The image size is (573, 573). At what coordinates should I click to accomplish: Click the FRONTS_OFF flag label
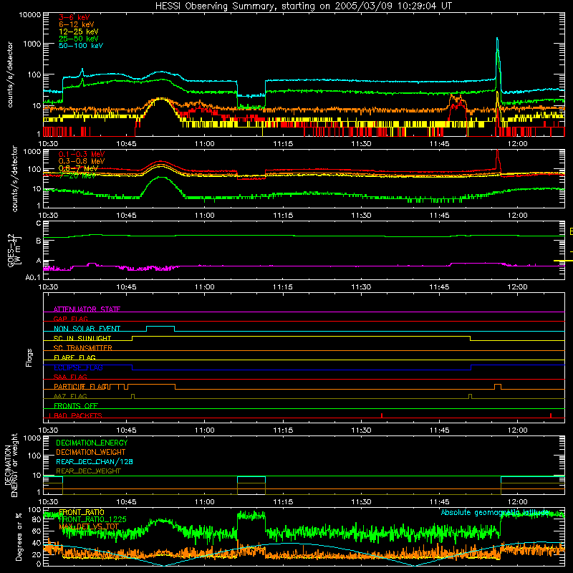point(76,406)
